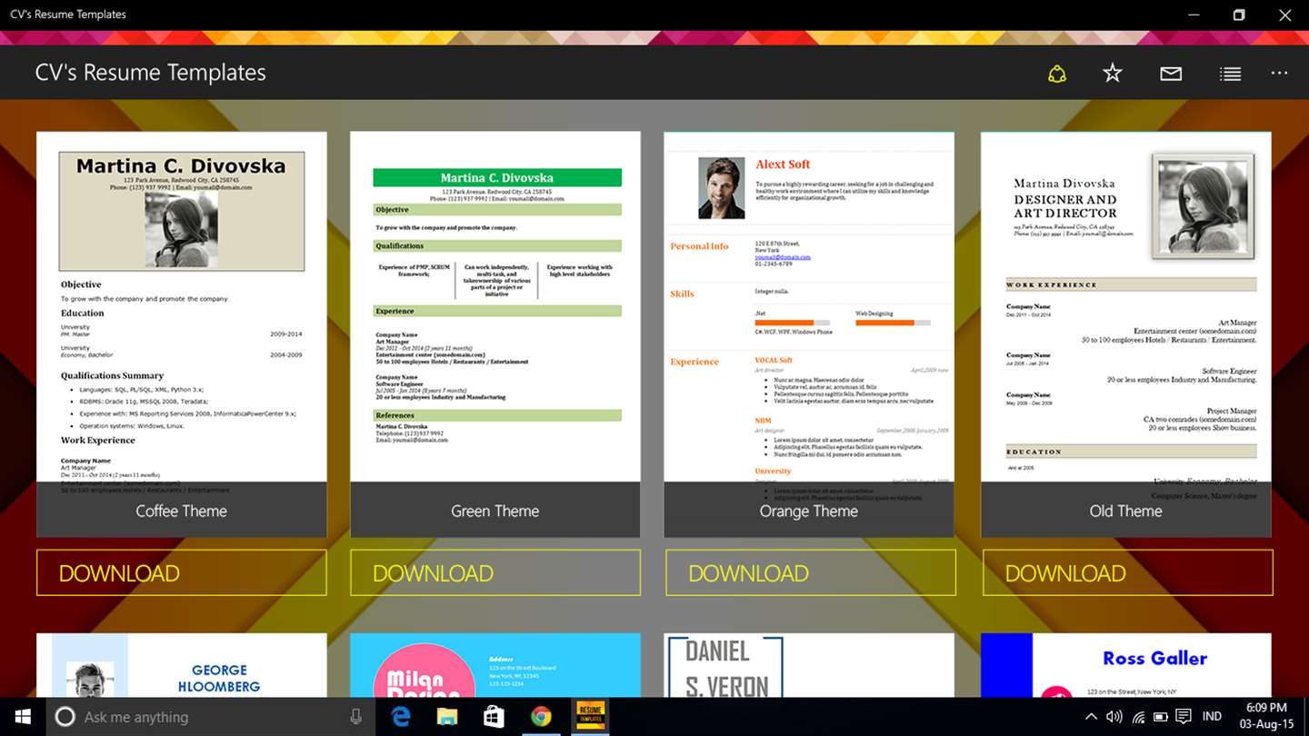Show the list view icon in the header
Viewport: 1309px width, 736px height.
pyautogui.click(x=1230, y=74)
